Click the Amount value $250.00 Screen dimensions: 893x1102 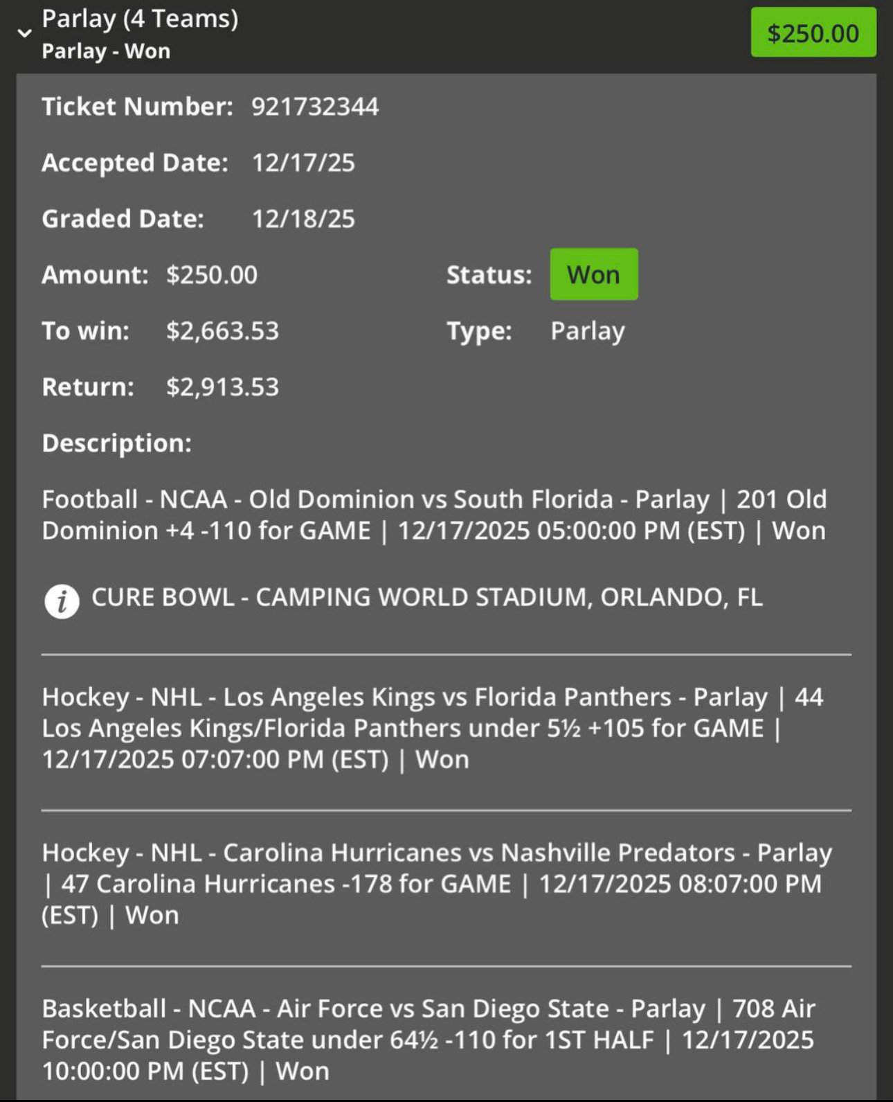click(x=212, y=275)
